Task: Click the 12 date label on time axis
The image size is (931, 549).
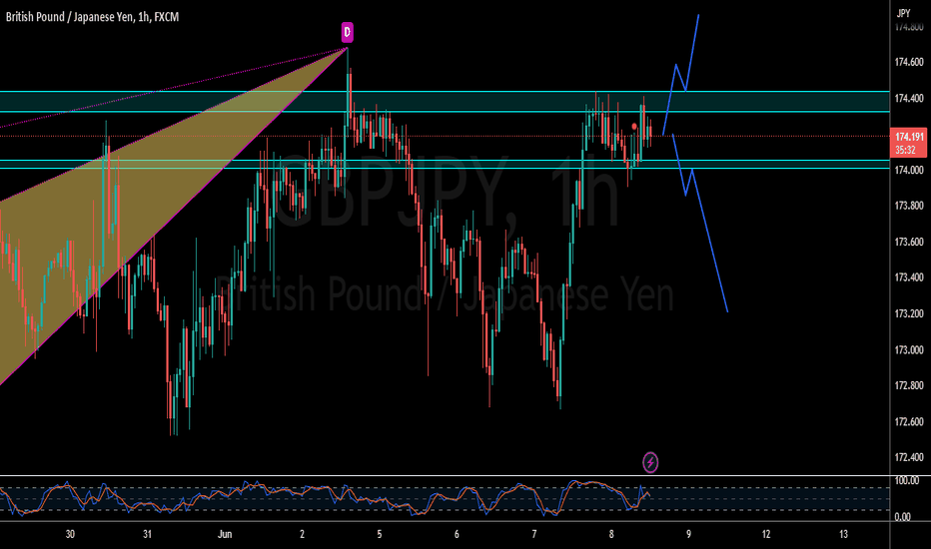Action: click(766, 534)
